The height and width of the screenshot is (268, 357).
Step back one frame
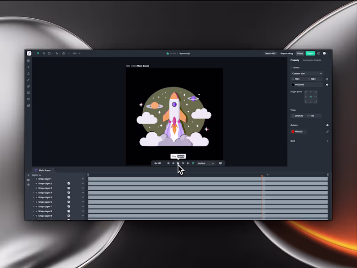(173, 163)
